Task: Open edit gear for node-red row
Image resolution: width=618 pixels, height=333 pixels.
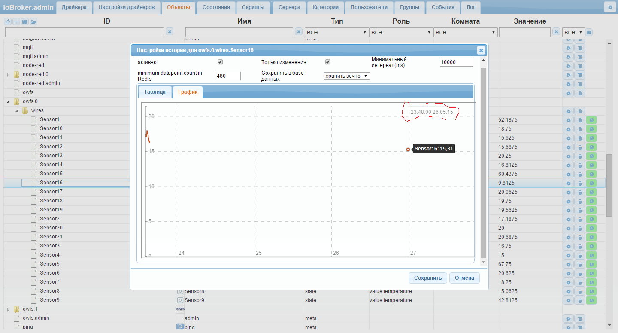Action: pyautogui.click(x=568, y=66)
